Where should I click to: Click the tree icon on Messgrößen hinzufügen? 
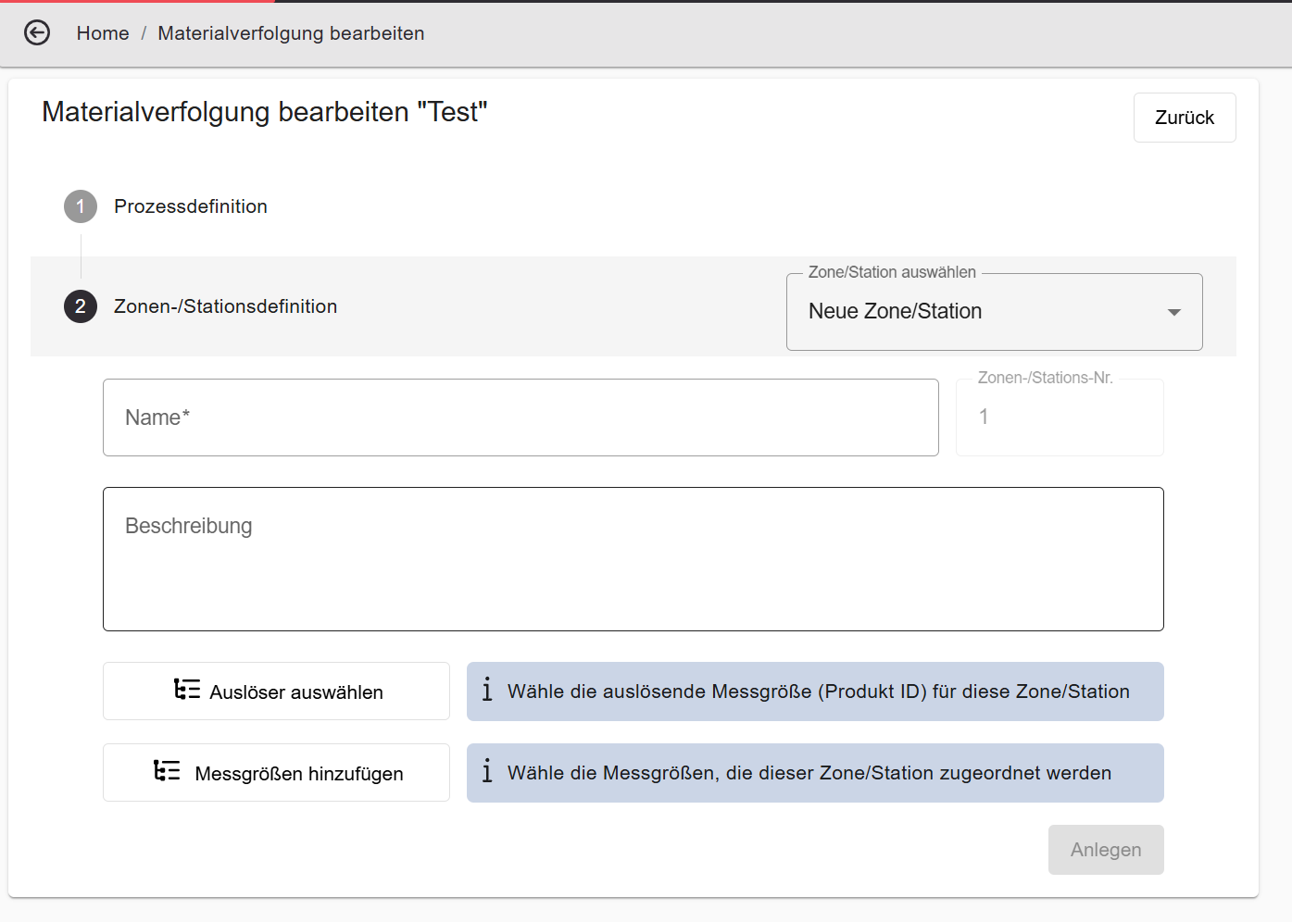(167, 771)
